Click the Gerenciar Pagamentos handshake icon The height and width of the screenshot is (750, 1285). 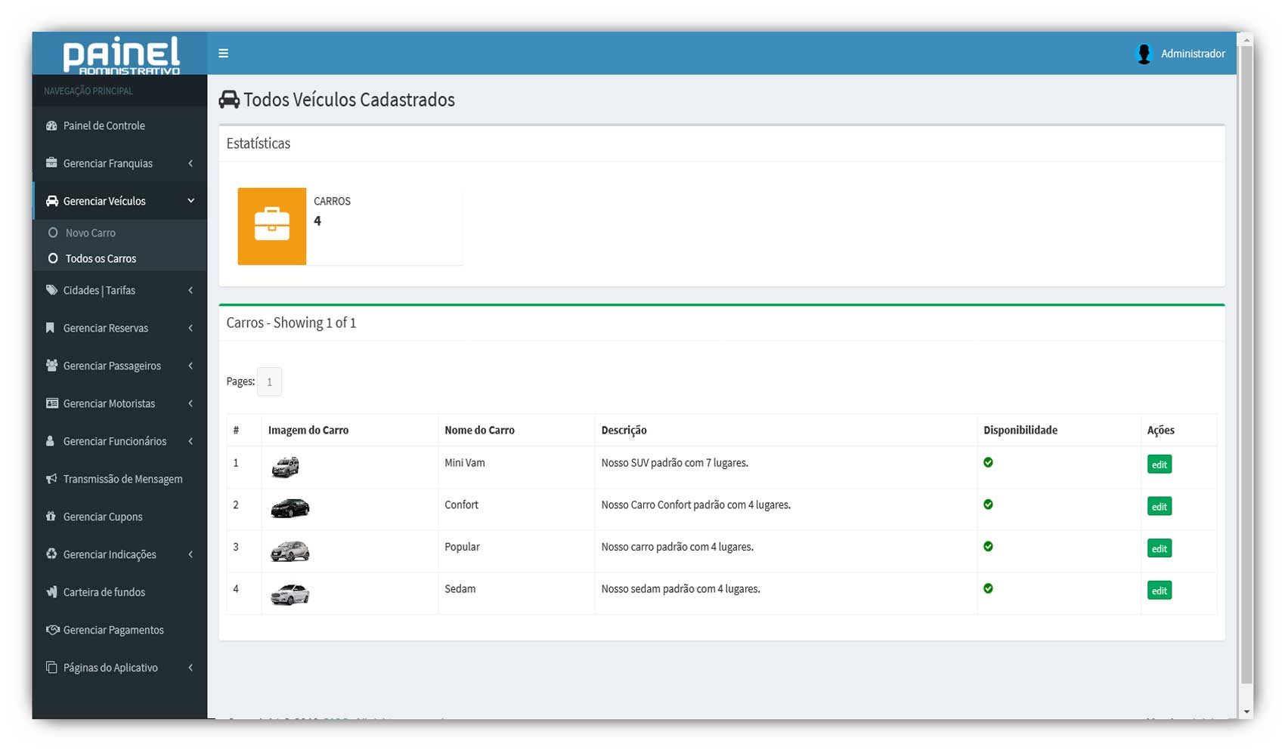[x=52, y=630]
